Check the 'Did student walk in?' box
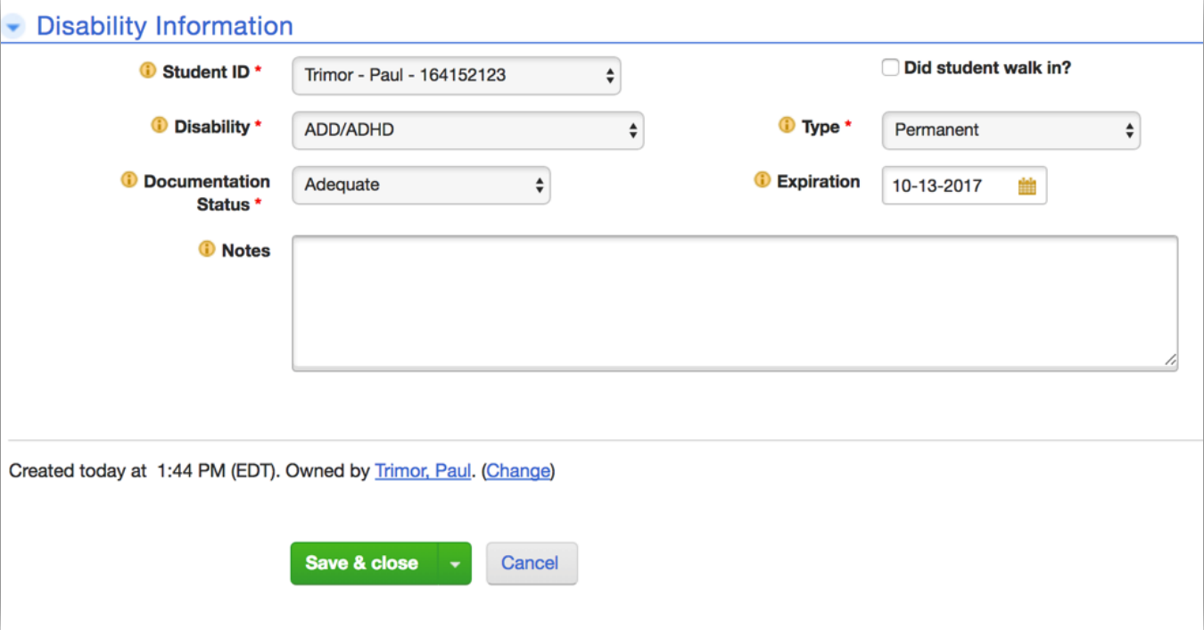 click(x=890, y=68)
